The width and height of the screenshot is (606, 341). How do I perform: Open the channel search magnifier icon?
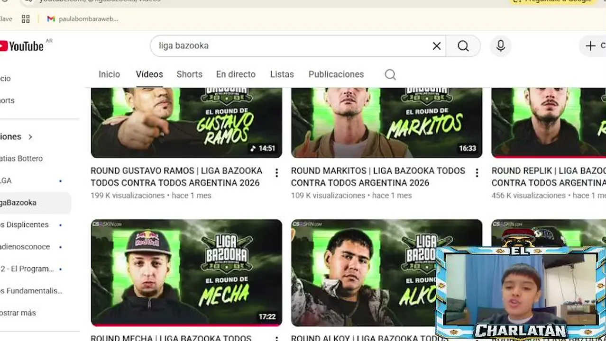[390, 74]
